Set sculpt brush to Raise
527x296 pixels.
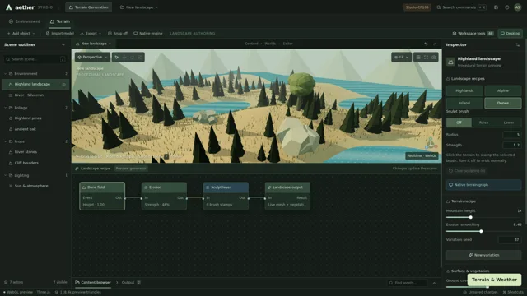click(x=483, y=123)
